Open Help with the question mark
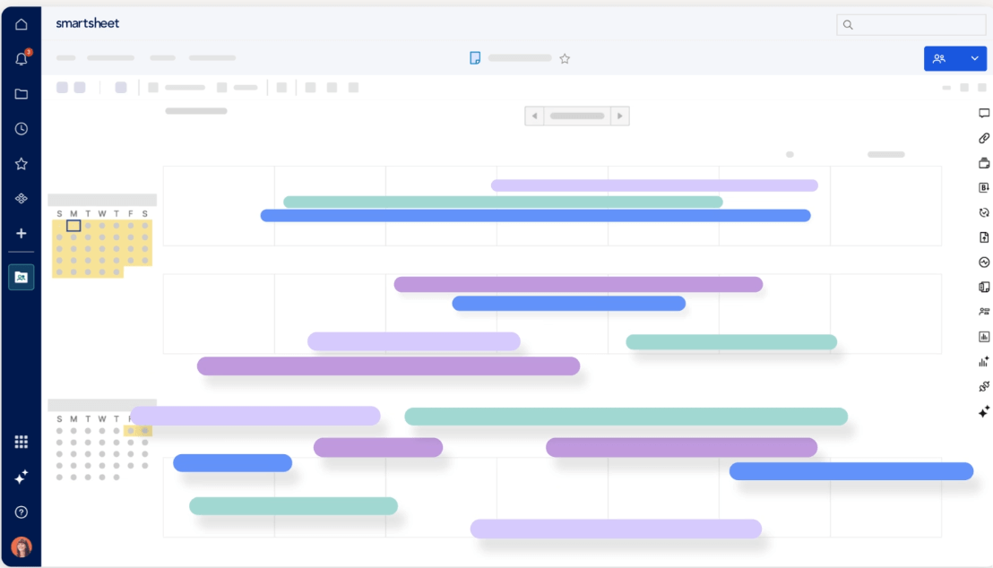The width and height of the screenshot is (993, 568). coord(21,512)
